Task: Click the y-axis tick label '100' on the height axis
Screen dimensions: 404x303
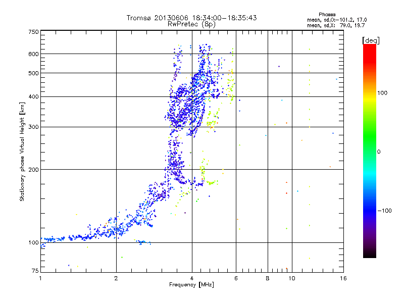Action: (33, 243)
